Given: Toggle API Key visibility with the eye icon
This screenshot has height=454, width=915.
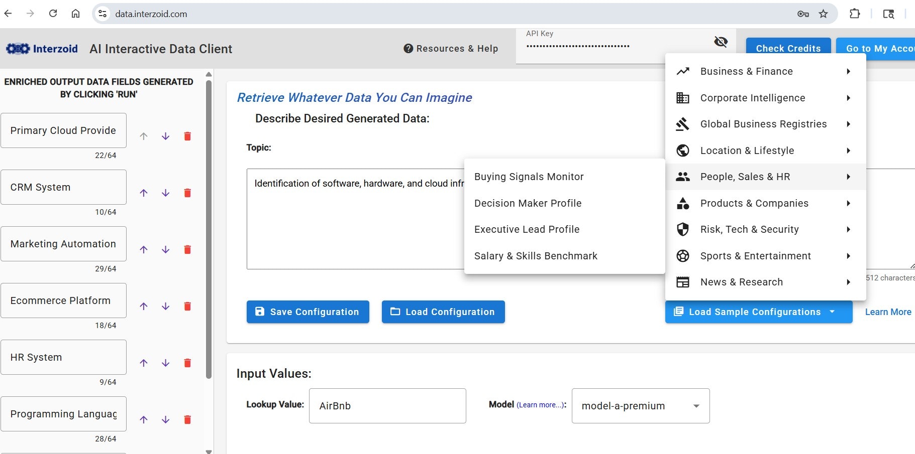Looking at the screenshot, I should point(721,42).
